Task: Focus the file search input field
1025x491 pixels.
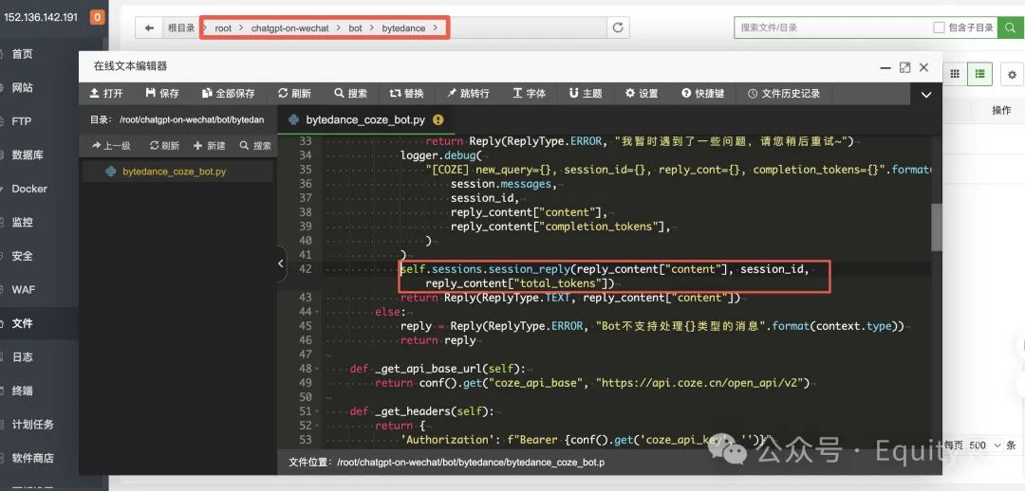Action: pyautogui.click(x=833, y=27)
